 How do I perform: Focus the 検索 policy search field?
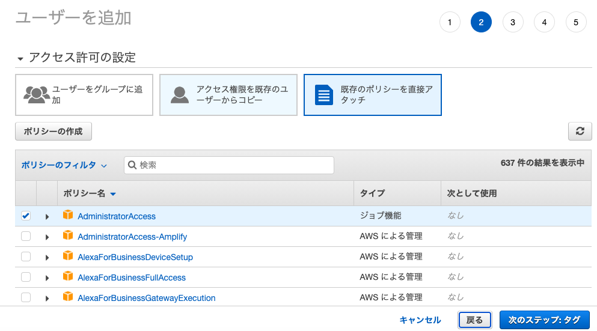click(229, 165)
